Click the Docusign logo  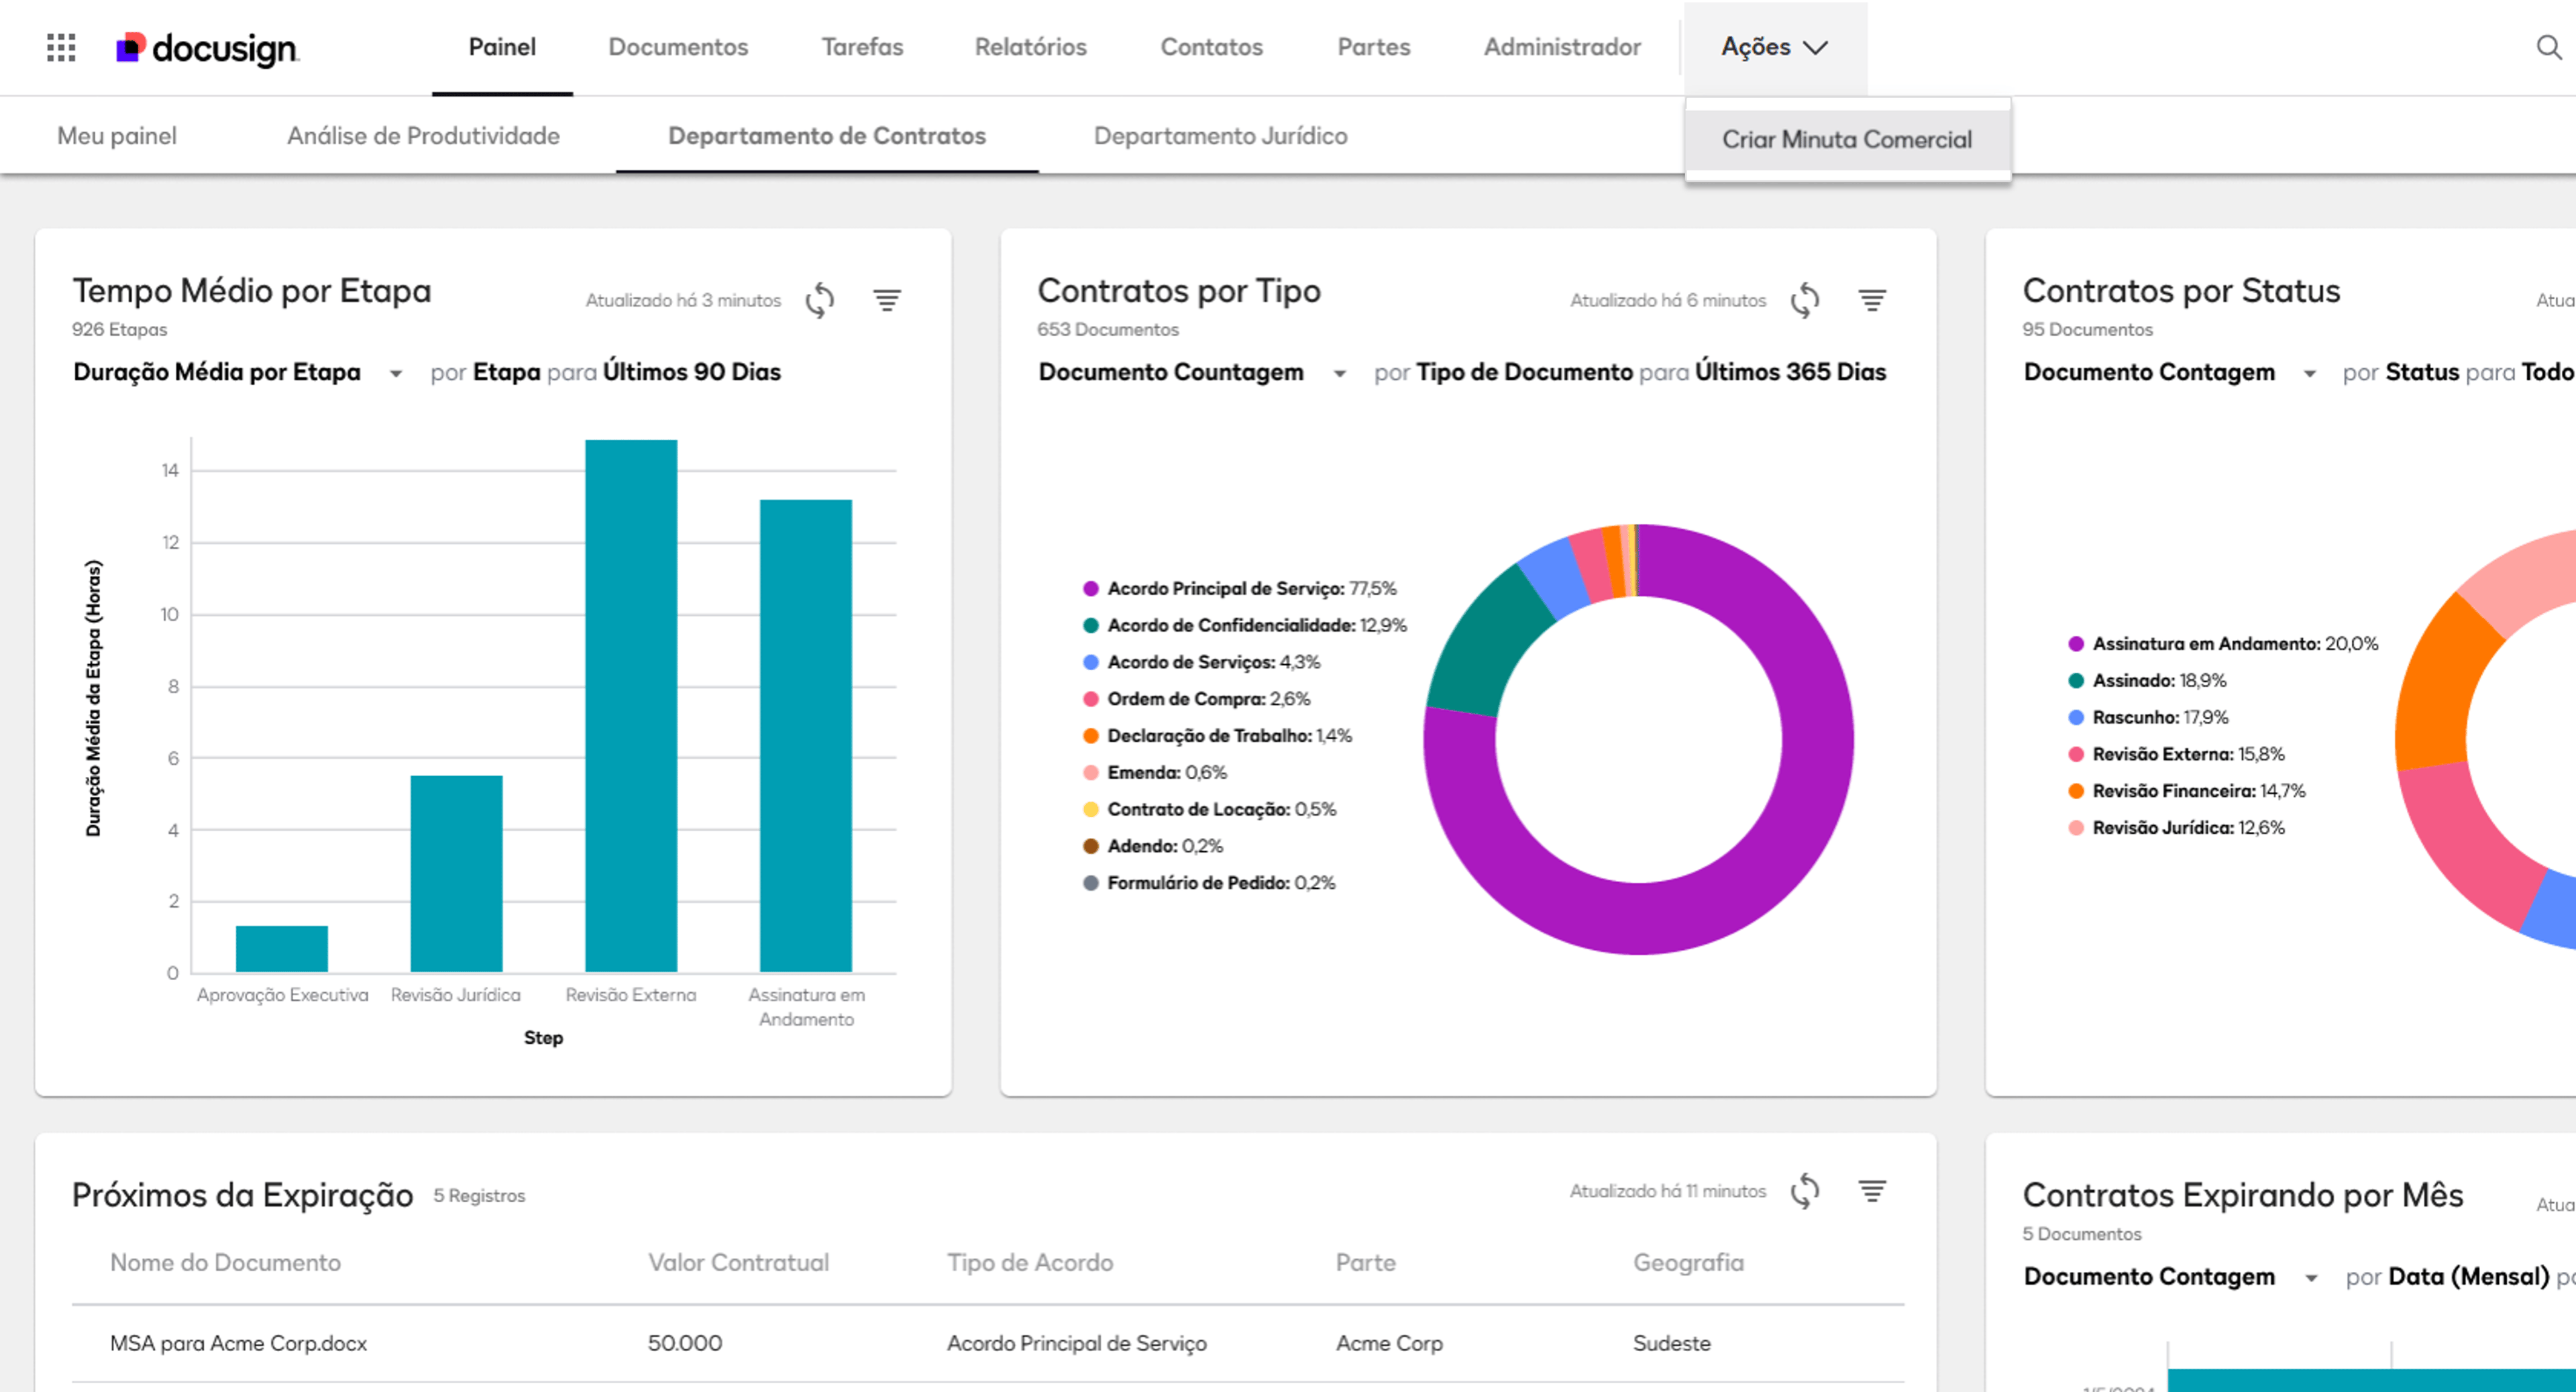tap(207, 47)
